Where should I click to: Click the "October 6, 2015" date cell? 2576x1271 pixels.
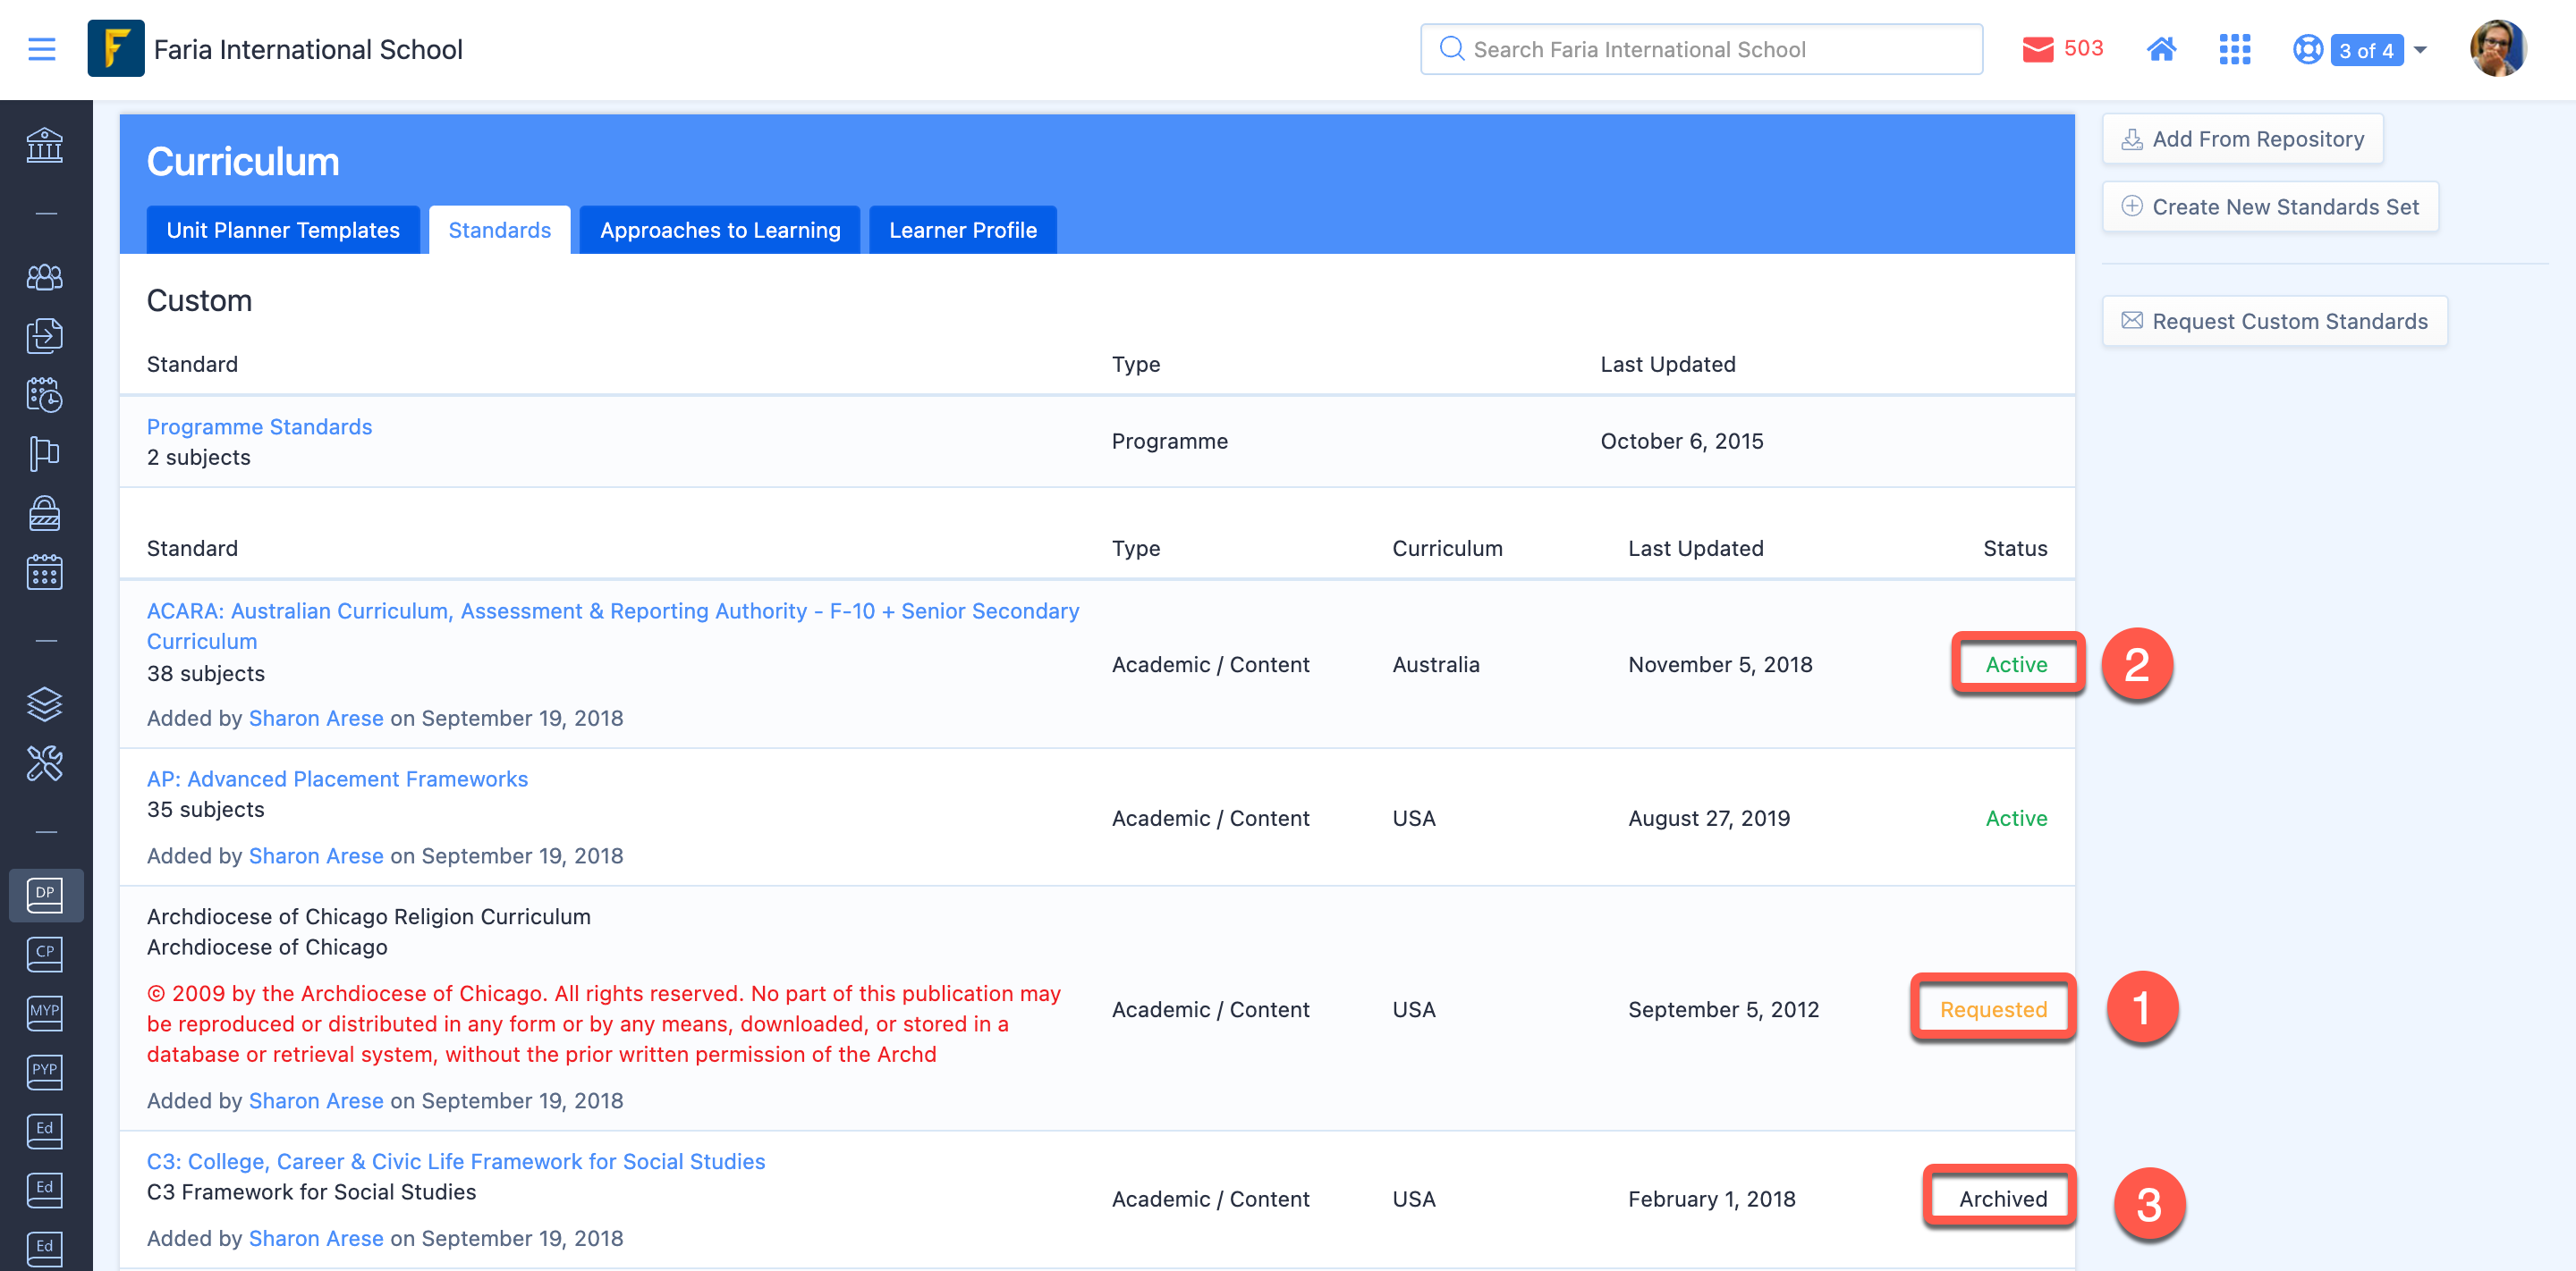1681,441
